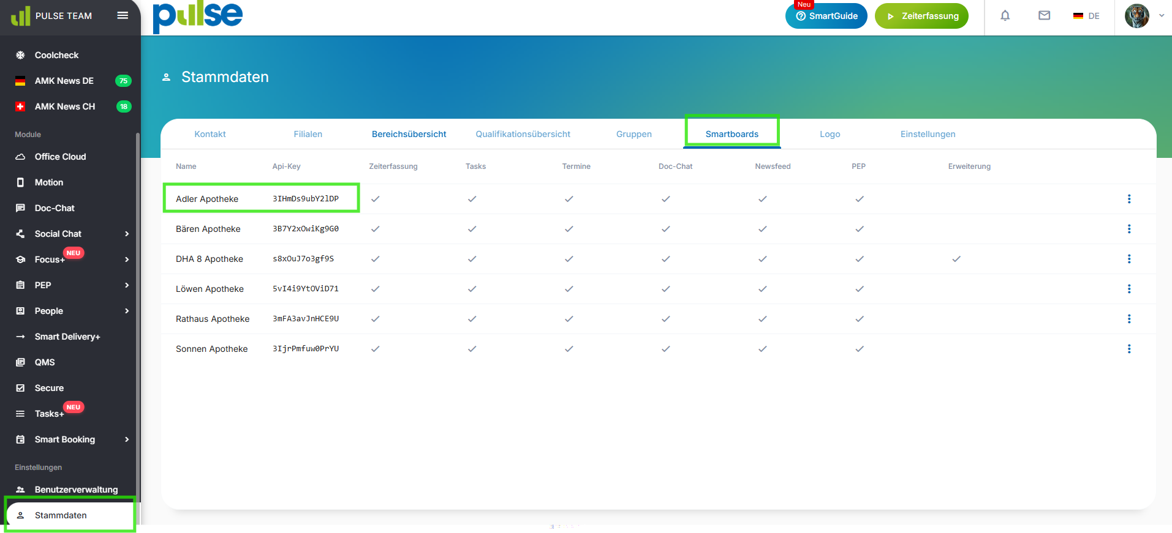
Task: Click the QMS module icon
Action: [20, 362]
